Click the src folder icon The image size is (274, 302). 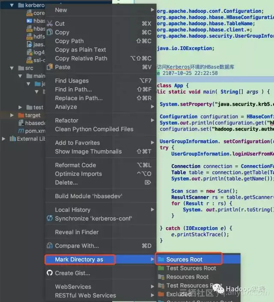tap(21, 68)
